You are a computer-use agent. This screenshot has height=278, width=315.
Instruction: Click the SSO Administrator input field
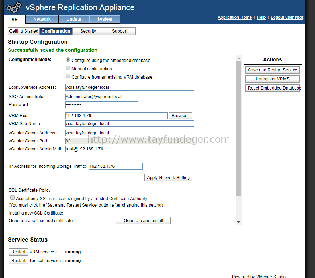102,97
